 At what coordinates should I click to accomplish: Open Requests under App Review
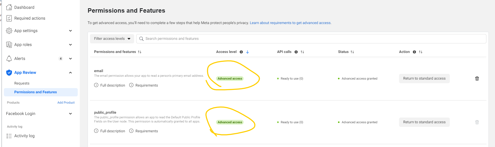click(x=22, y=83)
